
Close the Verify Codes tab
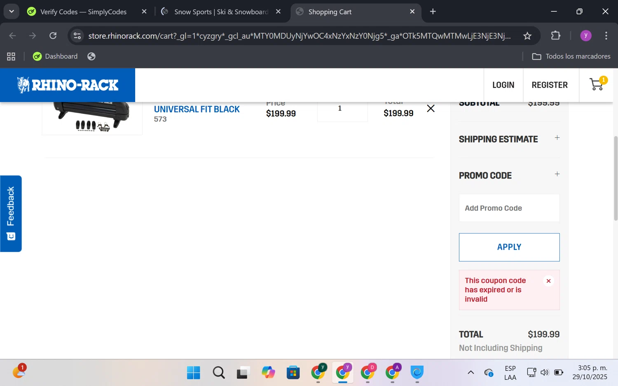(144, 12)
